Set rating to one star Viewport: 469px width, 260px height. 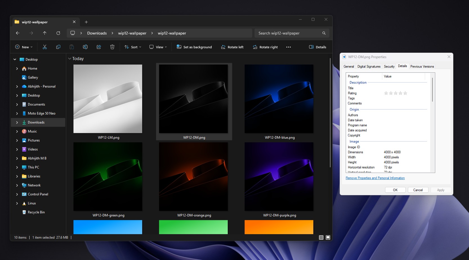coord(386,93)
